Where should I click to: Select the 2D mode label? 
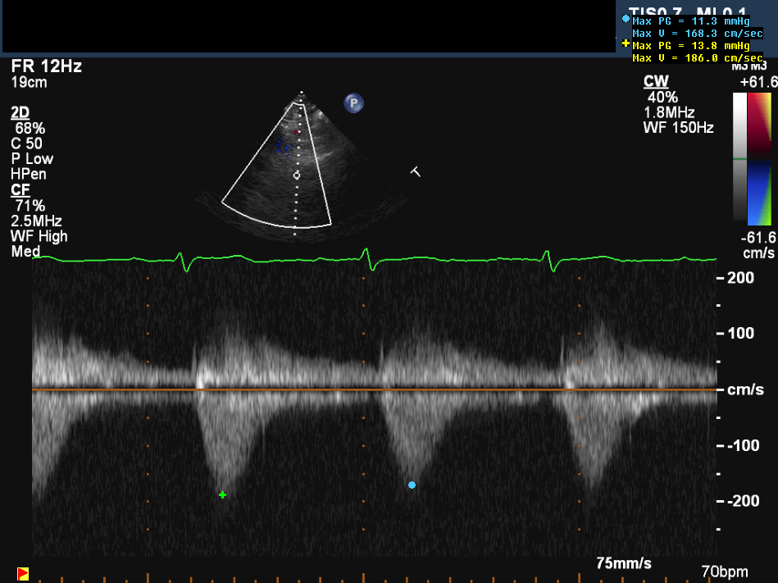point(20,113)
